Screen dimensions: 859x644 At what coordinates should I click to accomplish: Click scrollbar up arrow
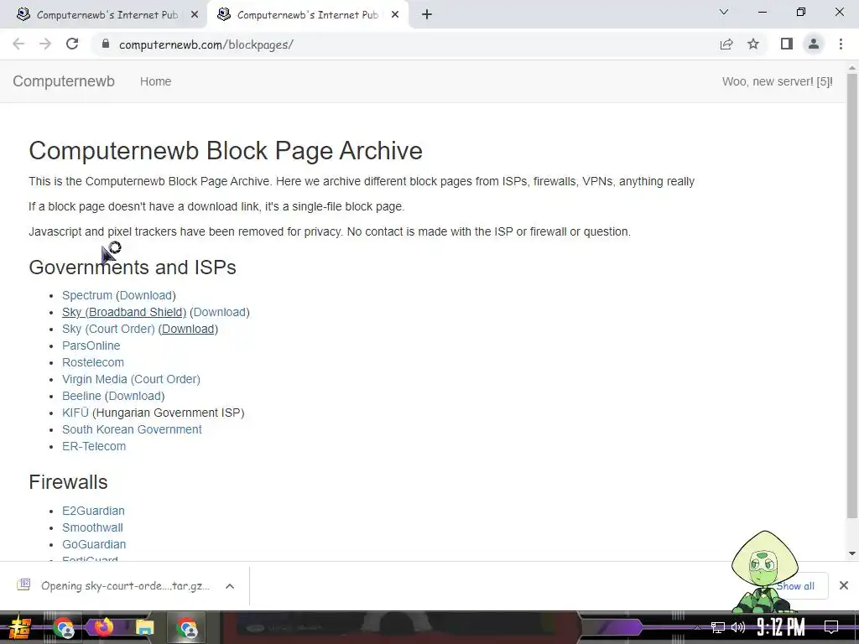click(x=852, y=68)
